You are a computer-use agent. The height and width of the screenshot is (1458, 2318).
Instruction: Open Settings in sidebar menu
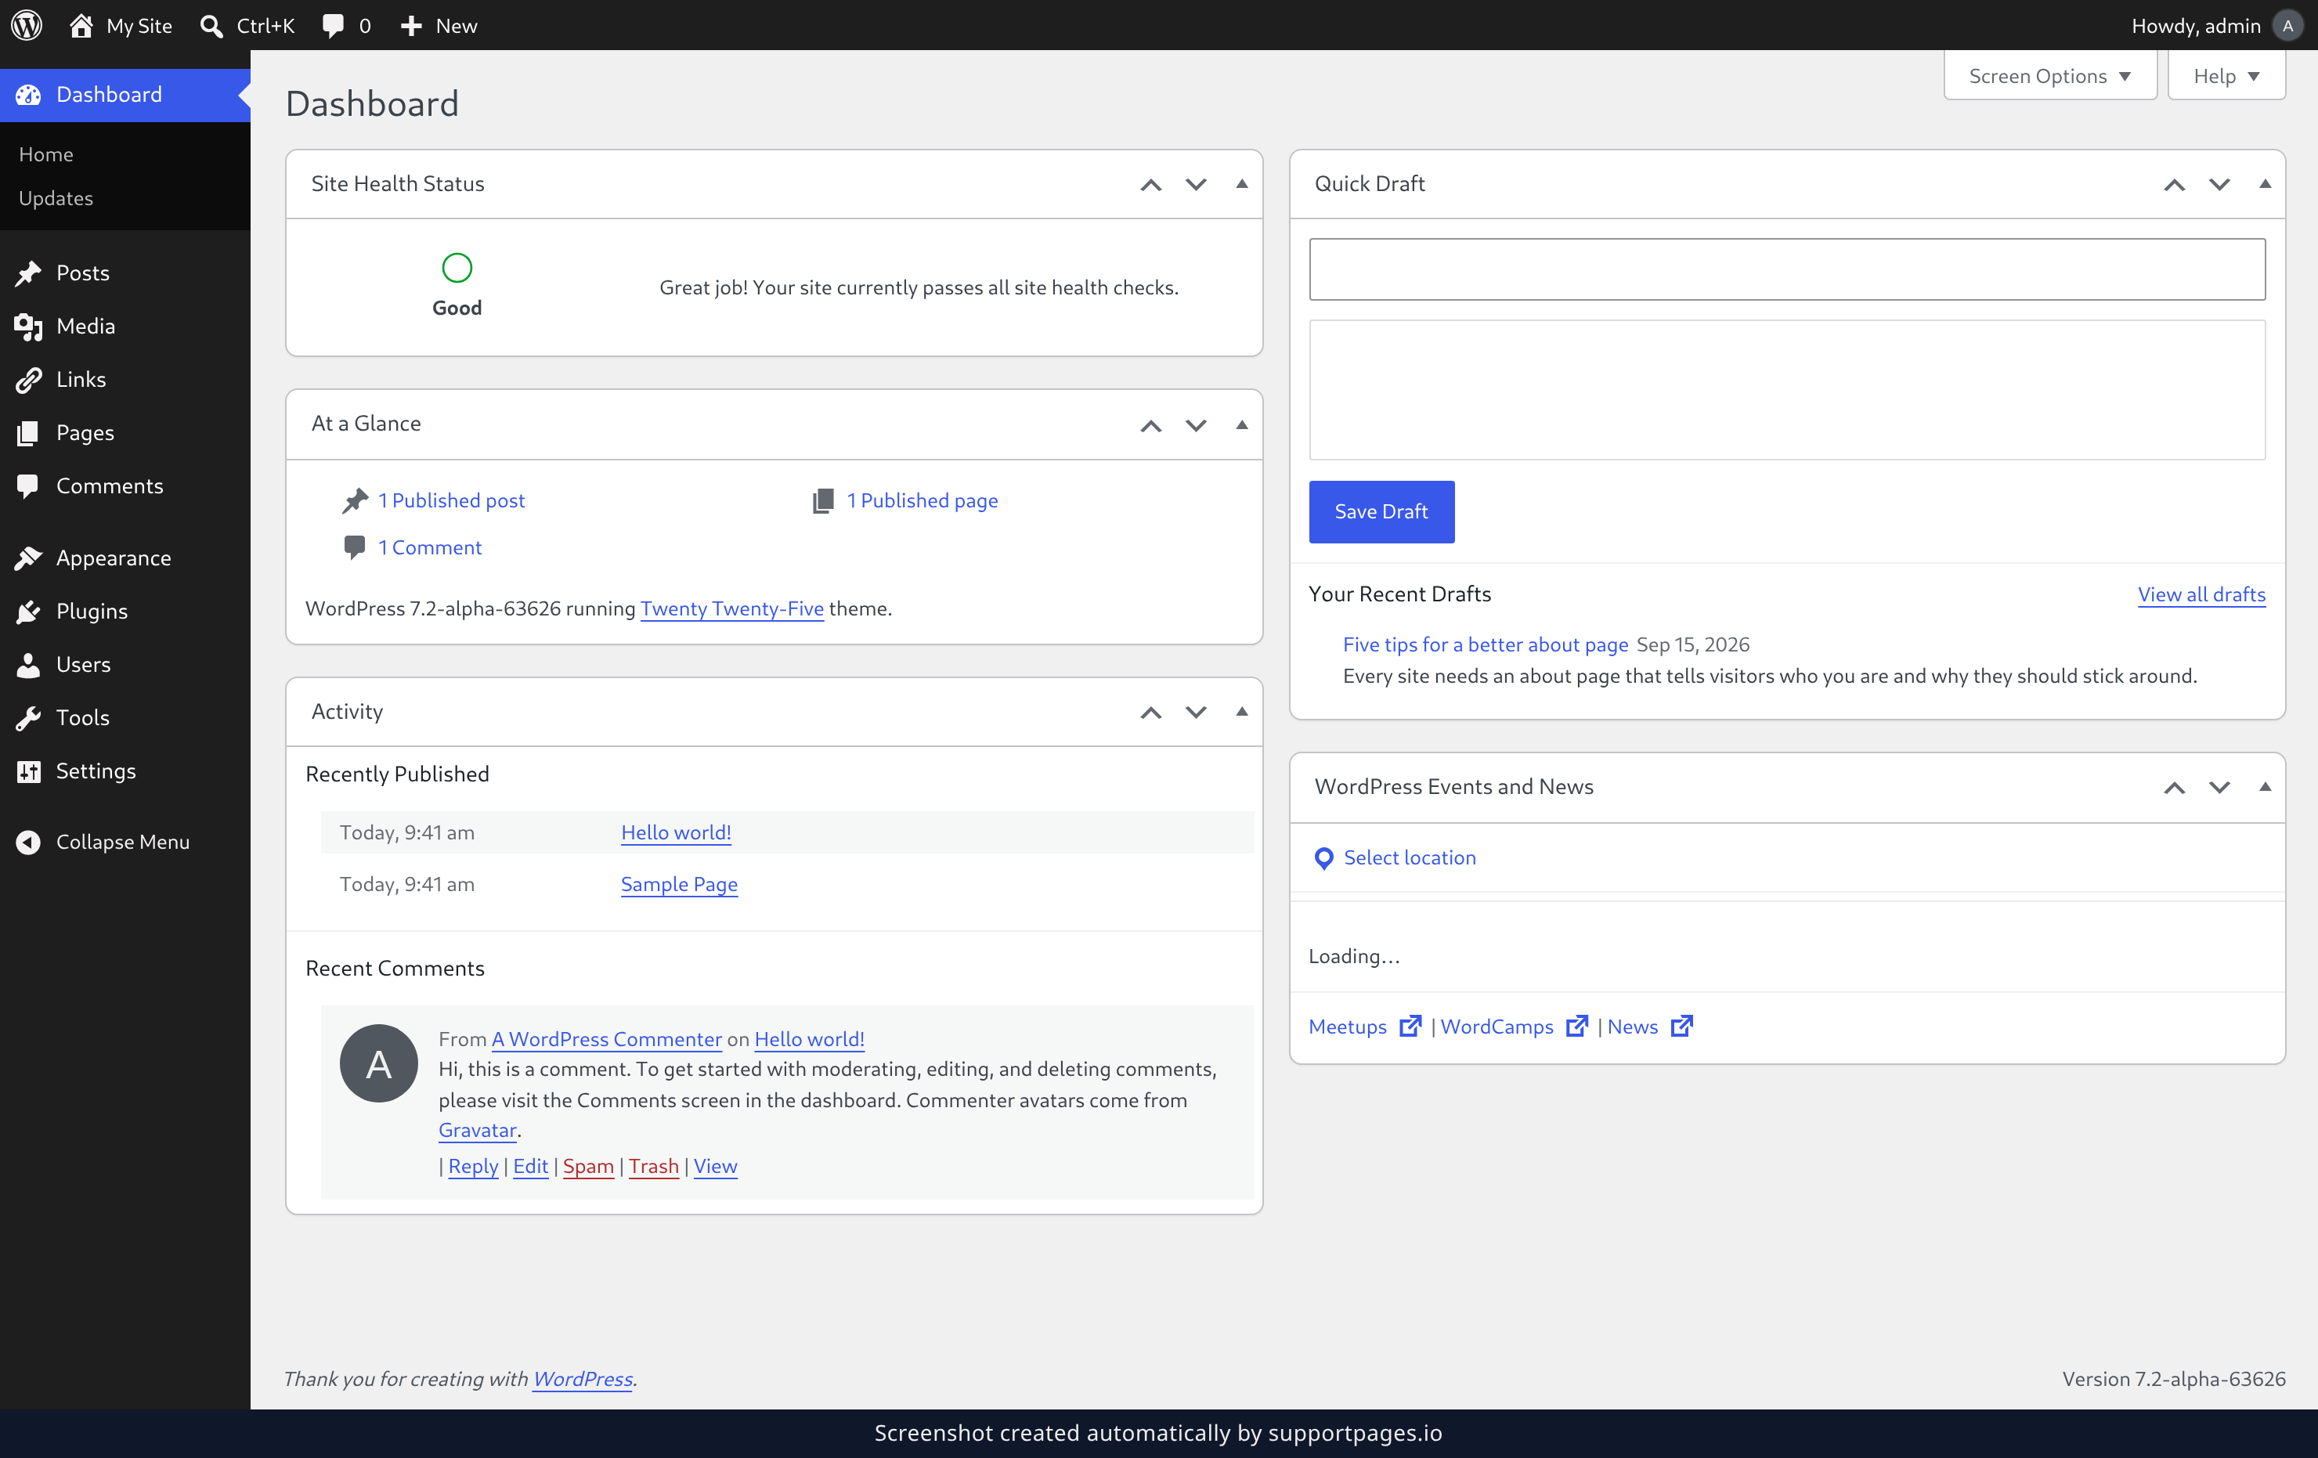tap(125, 771)
